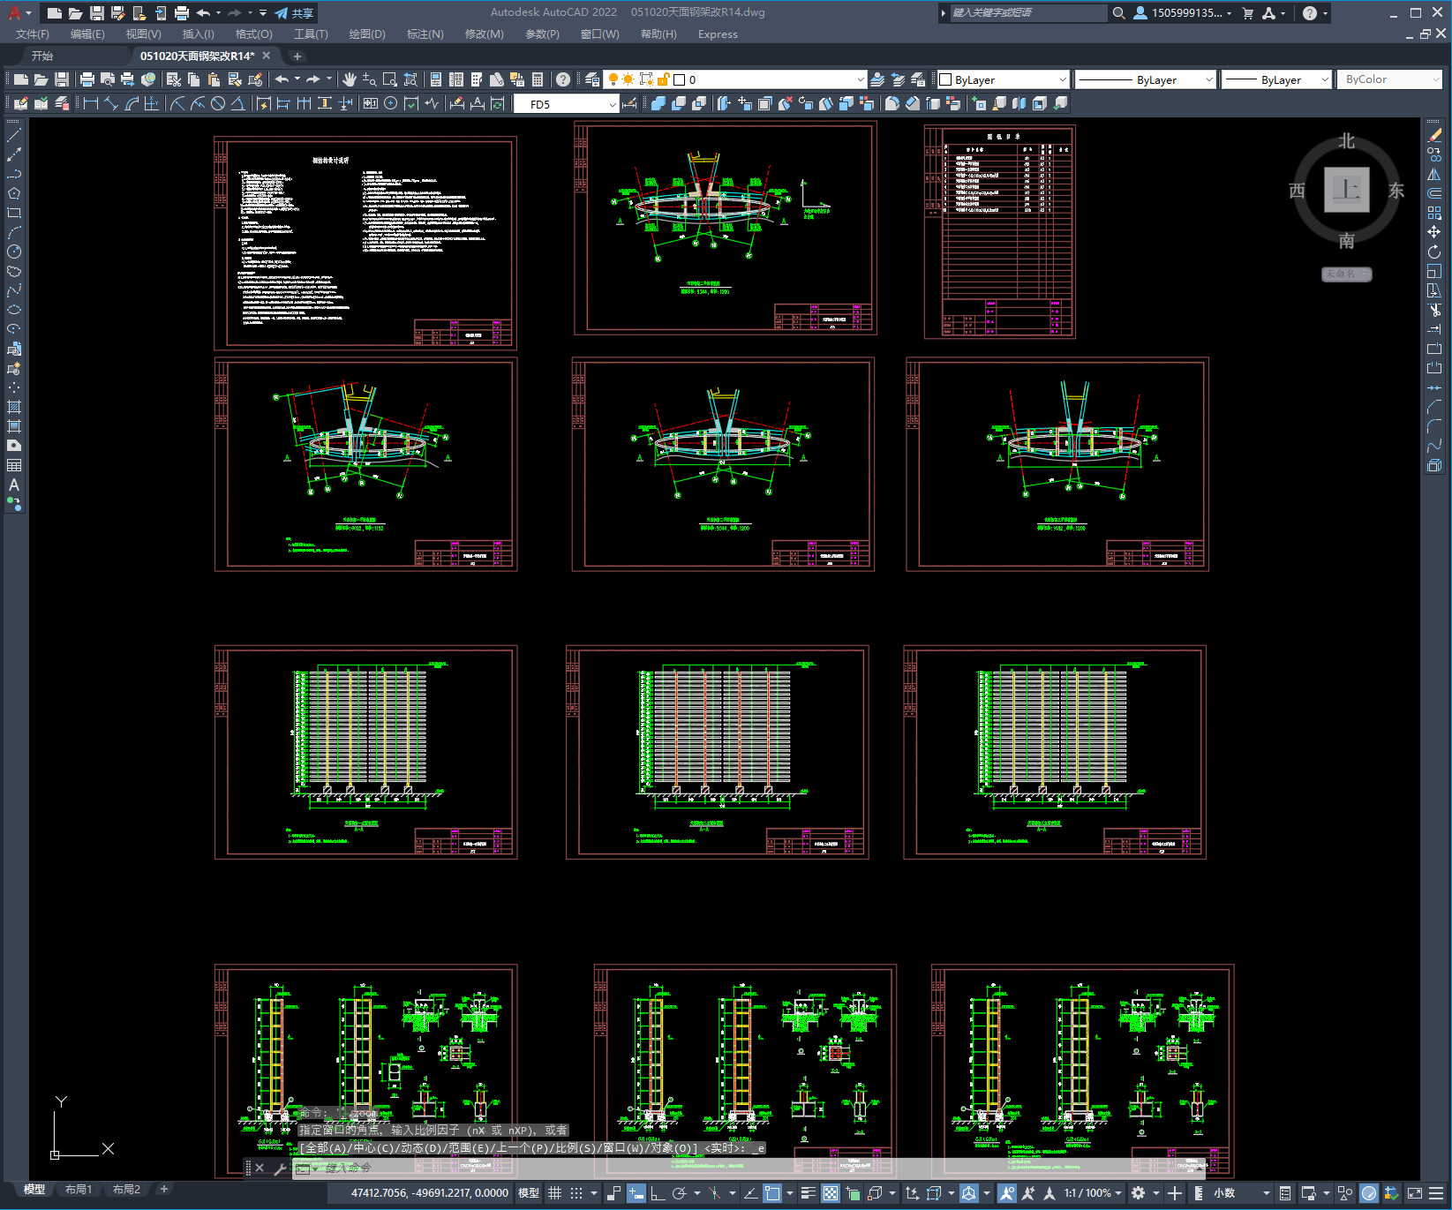Switch to the 开始 start tab
Image resolution: width=1452 pixels, height=1210 pixels.
coord(42,56)
